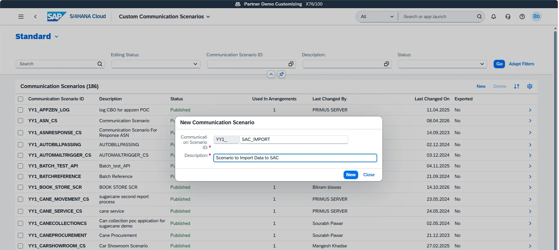
Task: Select the YY1_ASN_CS row checkbox
Action: pyautogui.click(x=20, y=121)
